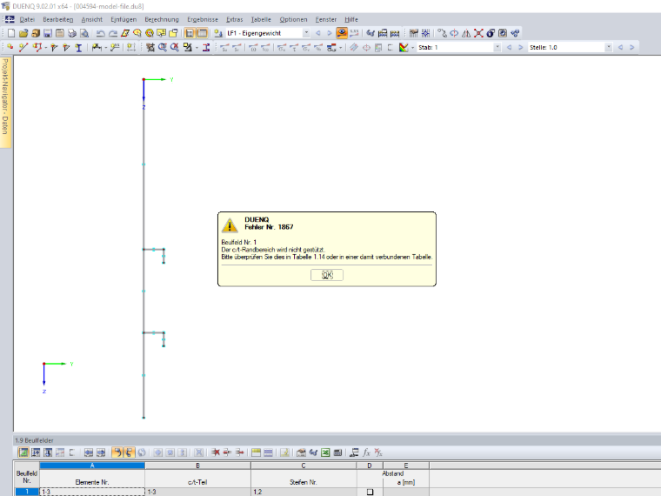Open the Datei menu
This screenshot has height=496, width=661.
[x=27, y=19]
